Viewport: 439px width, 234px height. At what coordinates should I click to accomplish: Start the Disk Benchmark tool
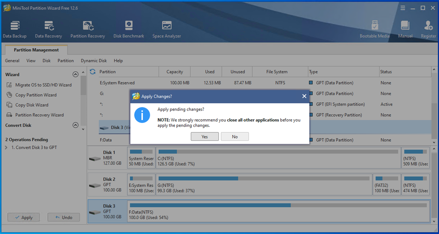click(129, 29)
